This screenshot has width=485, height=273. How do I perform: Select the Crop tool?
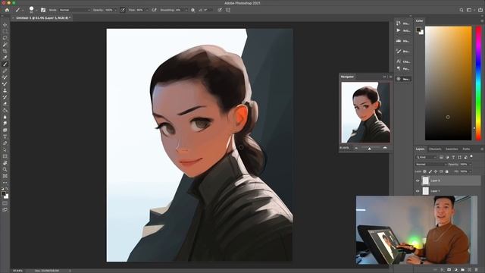click(x=5, y=51)
